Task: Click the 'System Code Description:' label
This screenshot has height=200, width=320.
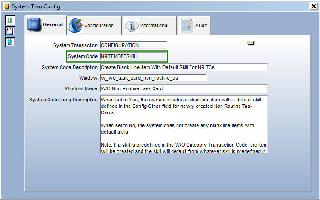Action: coord(70,67)
